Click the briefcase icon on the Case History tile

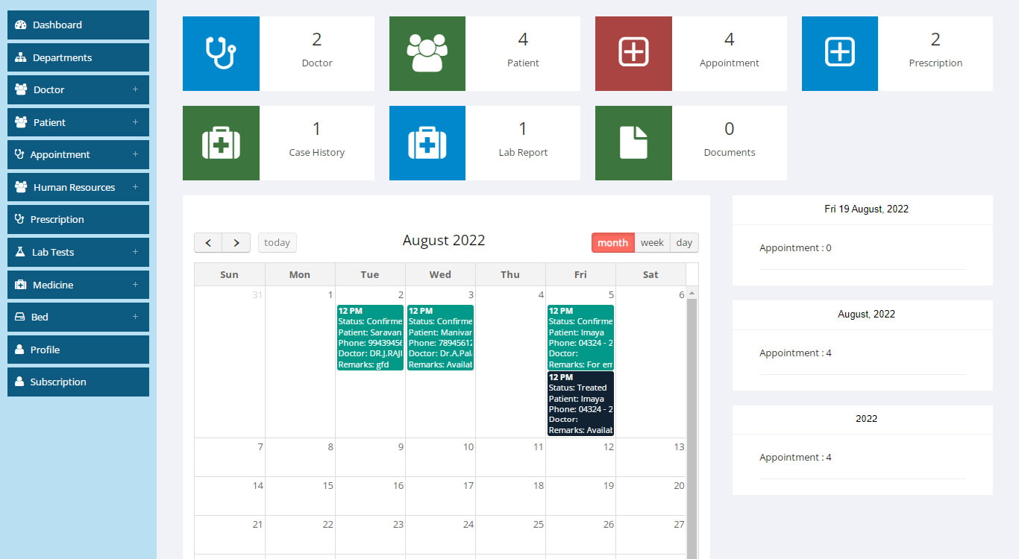click(x=221, y=142)
